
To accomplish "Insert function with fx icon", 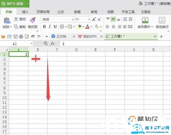I will point(52,44).
